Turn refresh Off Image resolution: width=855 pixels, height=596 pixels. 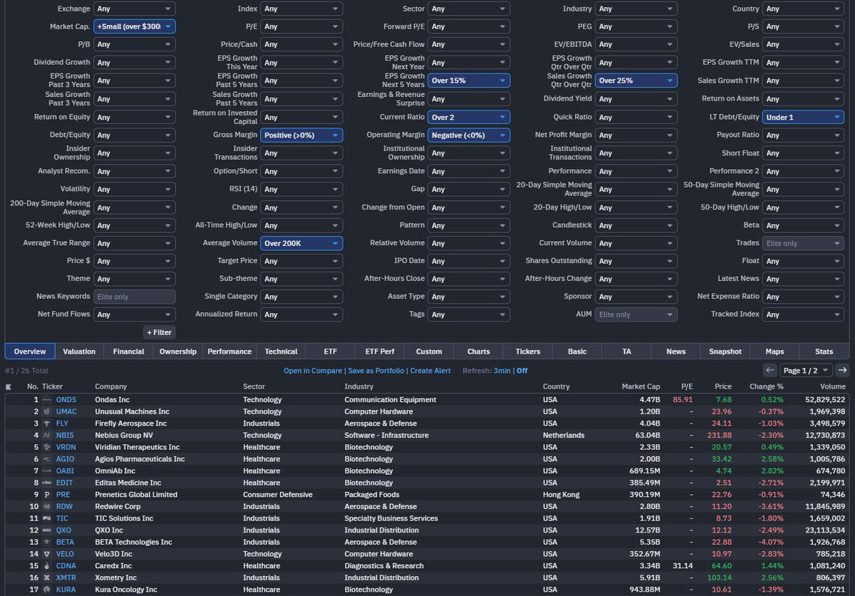(x=522, y=371)
